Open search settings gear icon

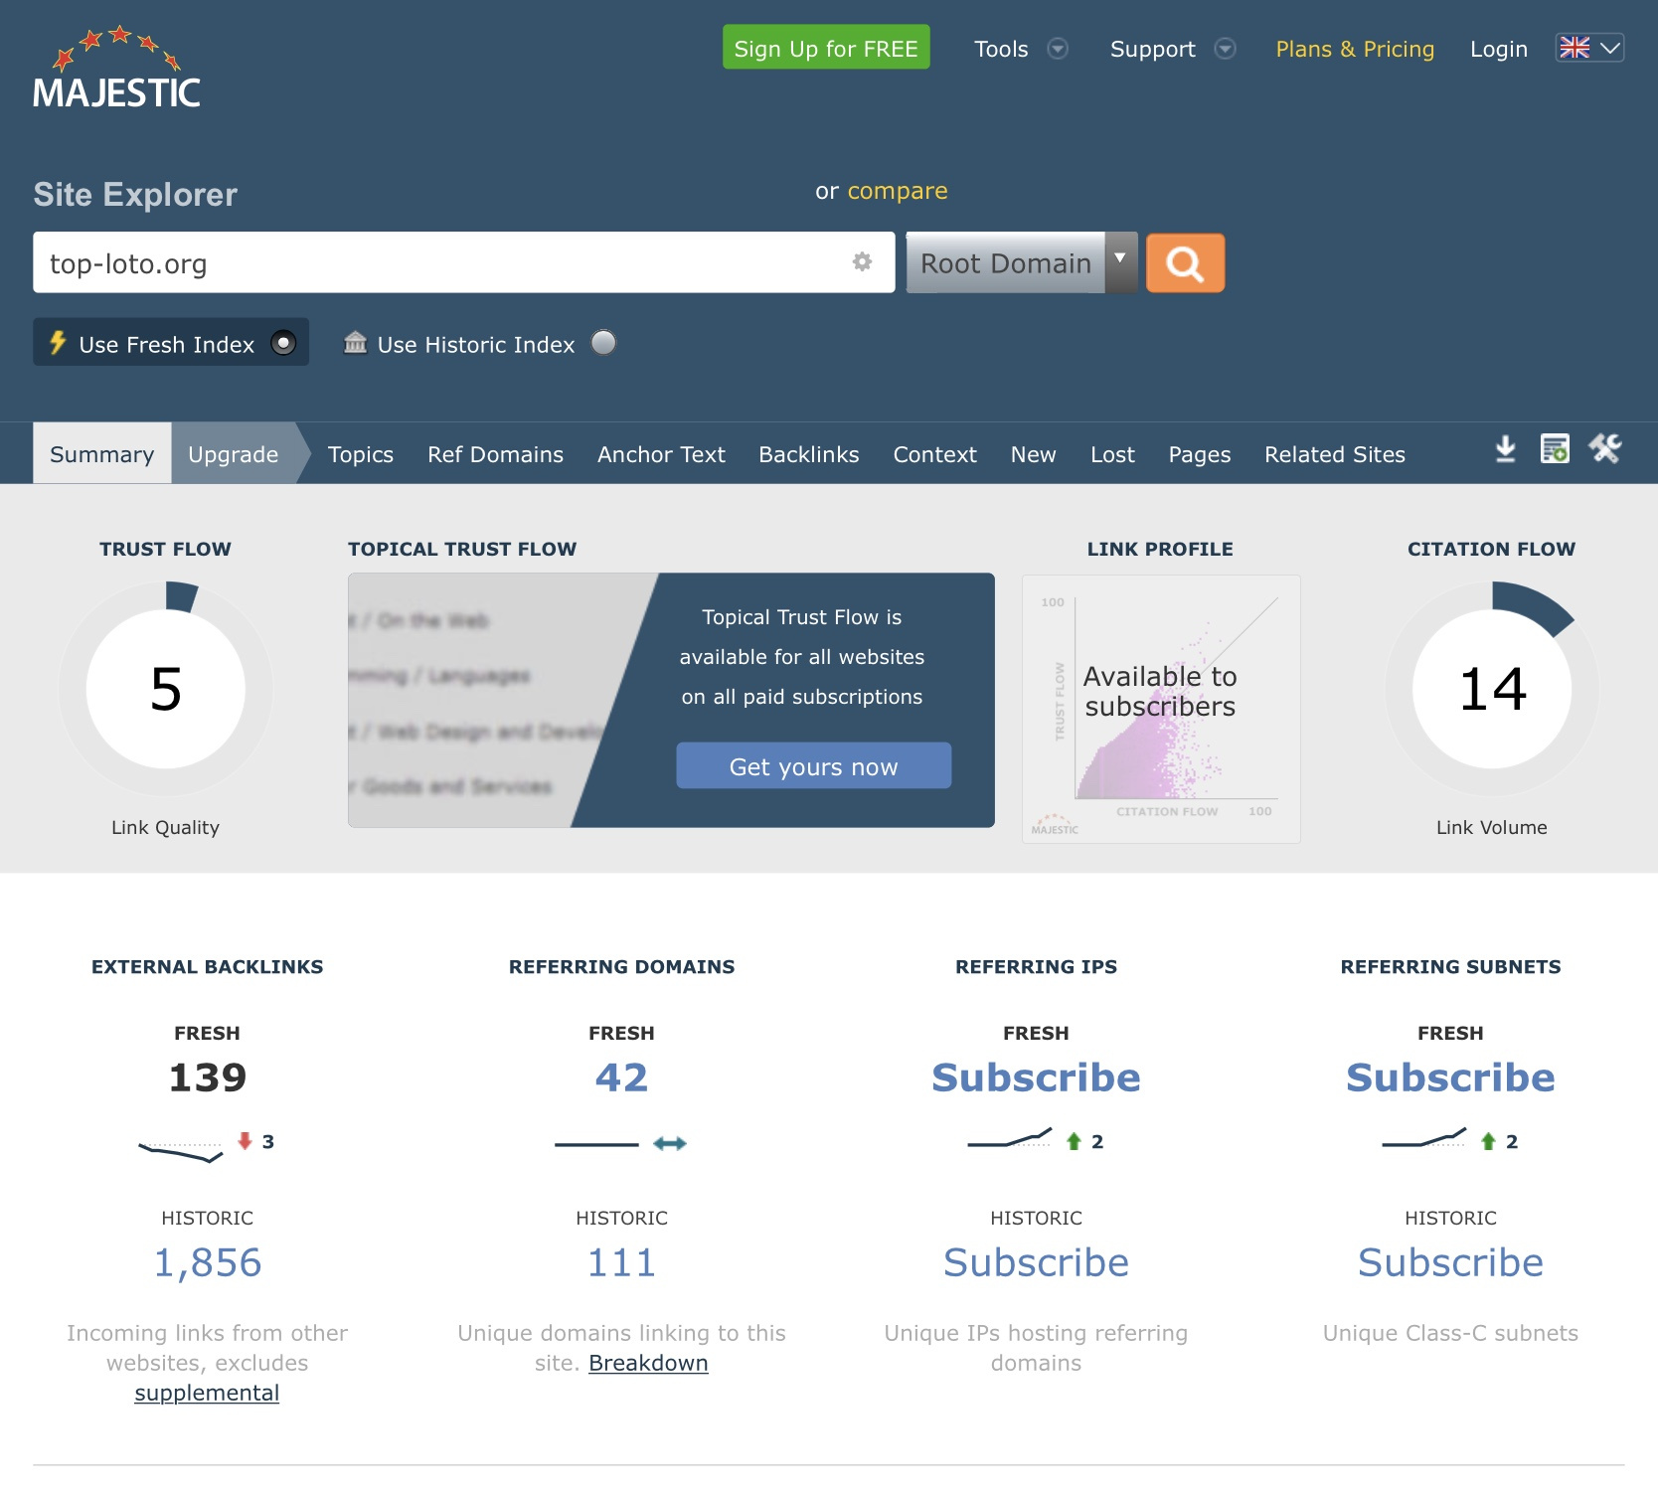(x=862, y=261)
